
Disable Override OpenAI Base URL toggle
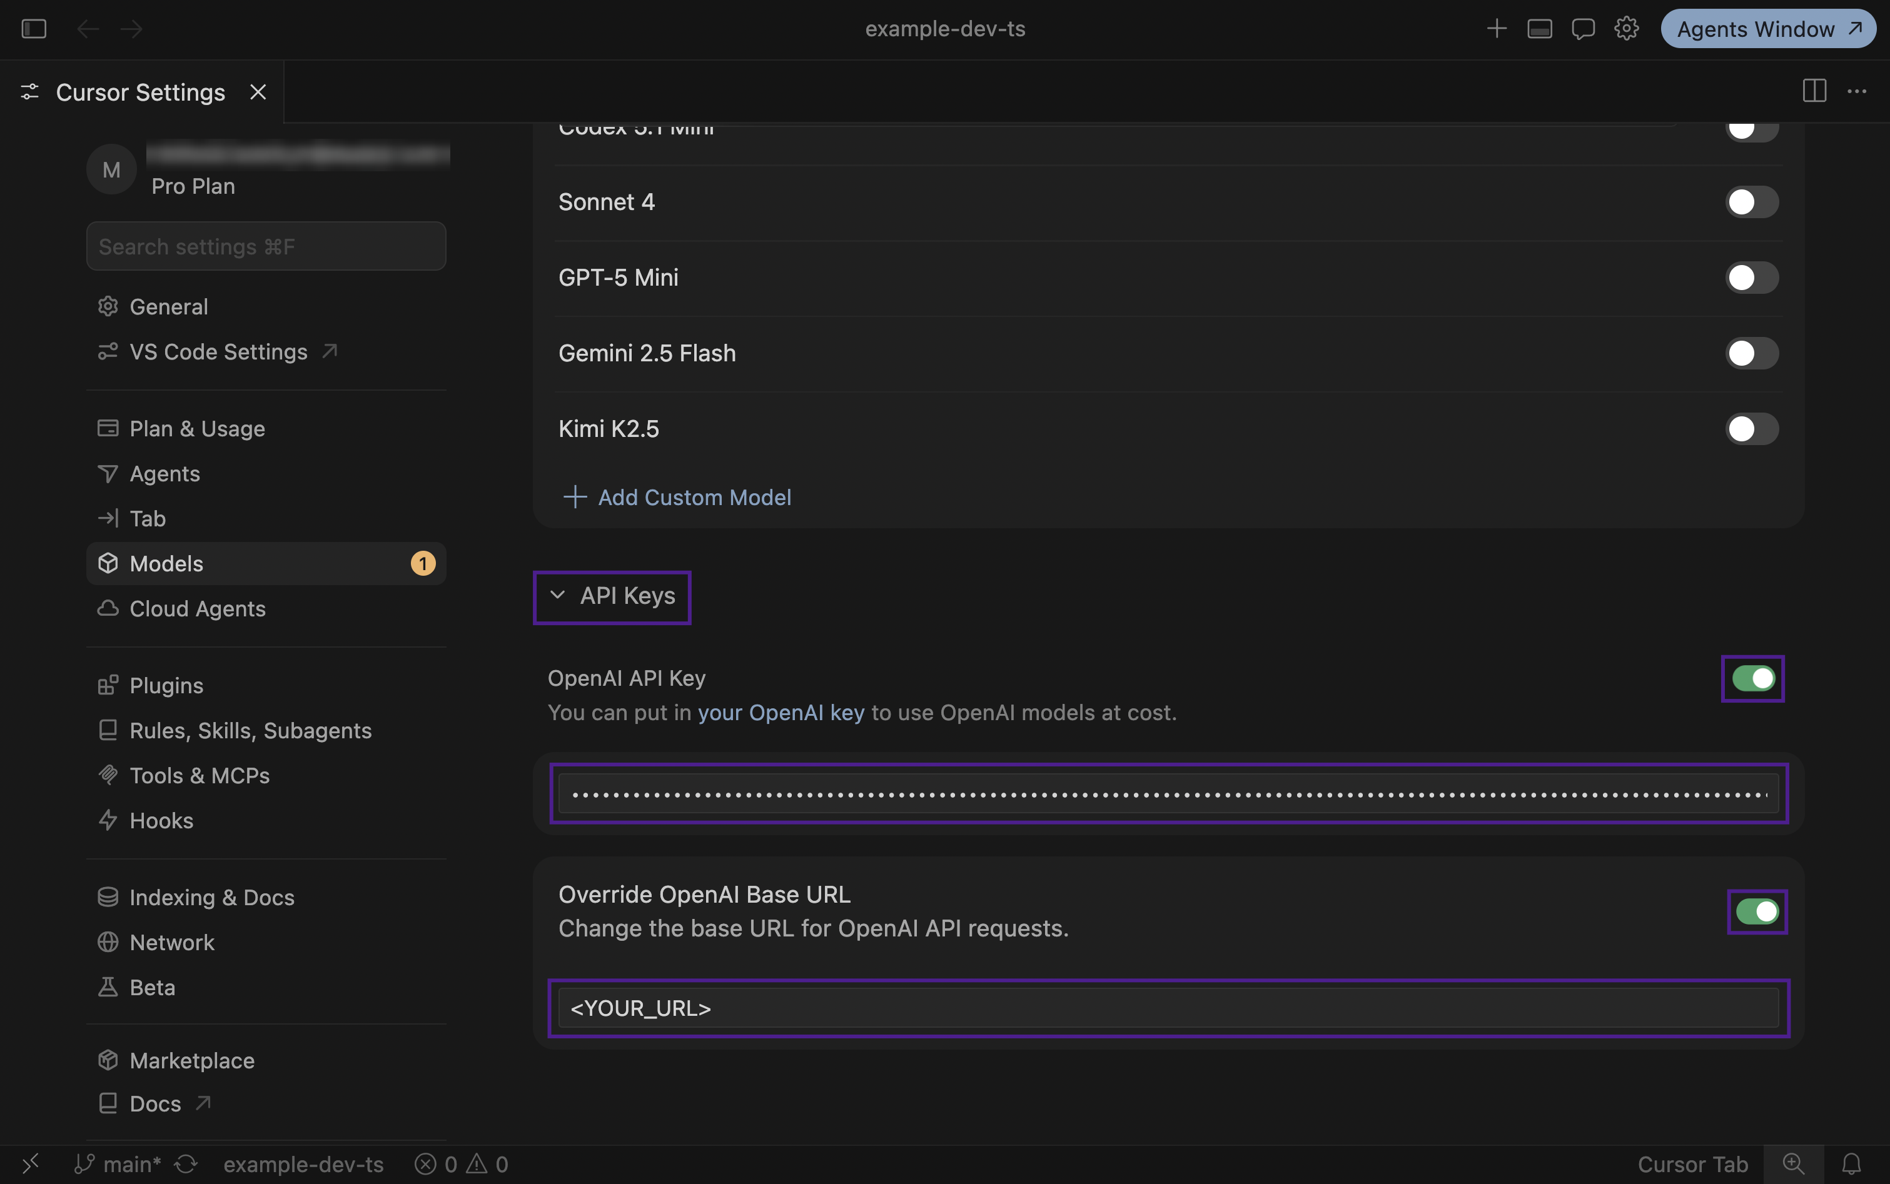[x=1757, y=911]
